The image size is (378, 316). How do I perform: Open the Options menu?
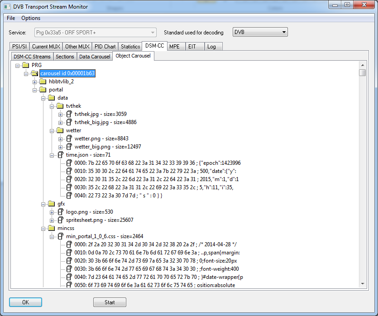31,18
